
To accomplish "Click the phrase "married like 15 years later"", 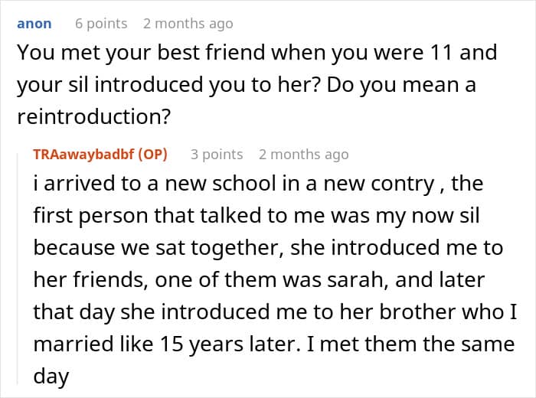I will [161, 344].
